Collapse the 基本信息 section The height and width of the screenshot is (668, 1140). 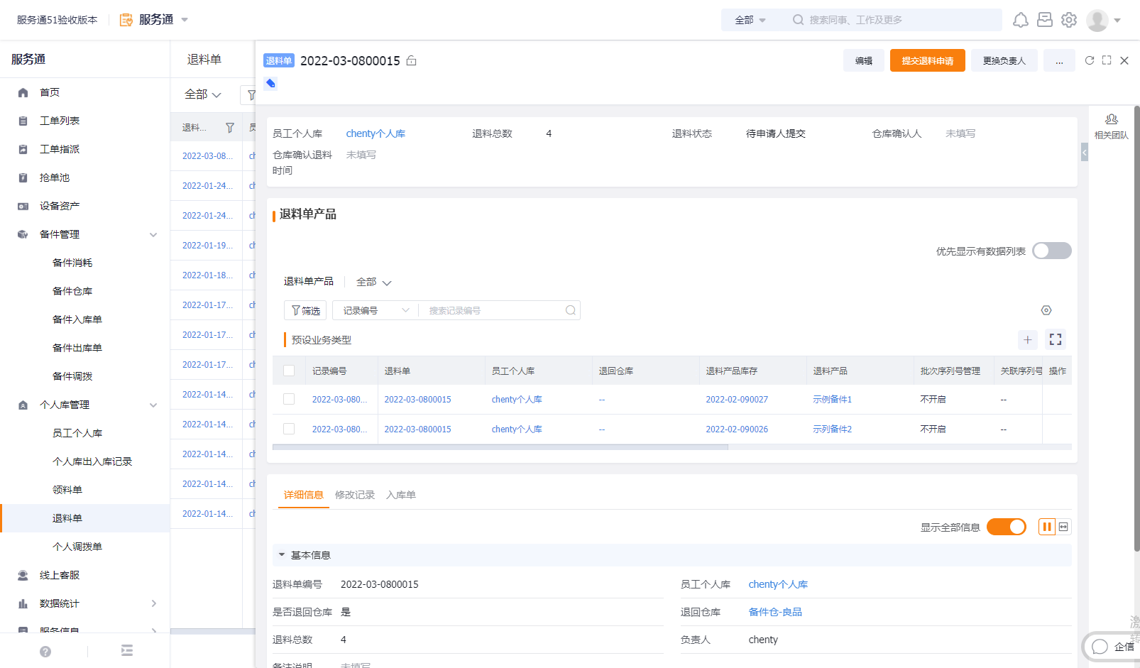click(x=282, y=555)
